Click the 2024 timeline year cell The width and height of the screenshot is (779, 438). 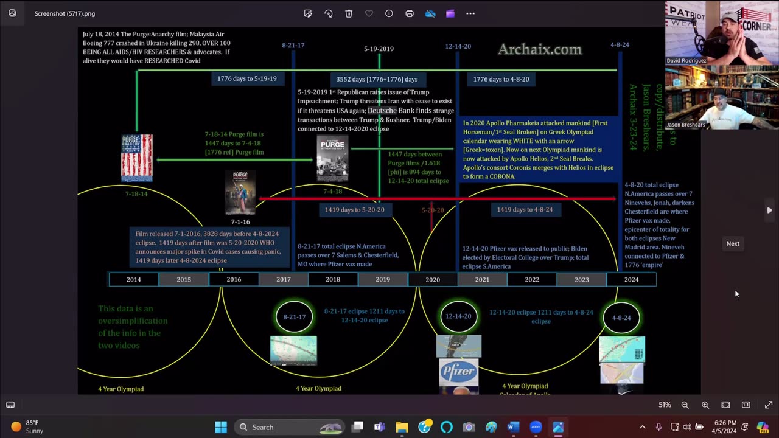point(631,280)
